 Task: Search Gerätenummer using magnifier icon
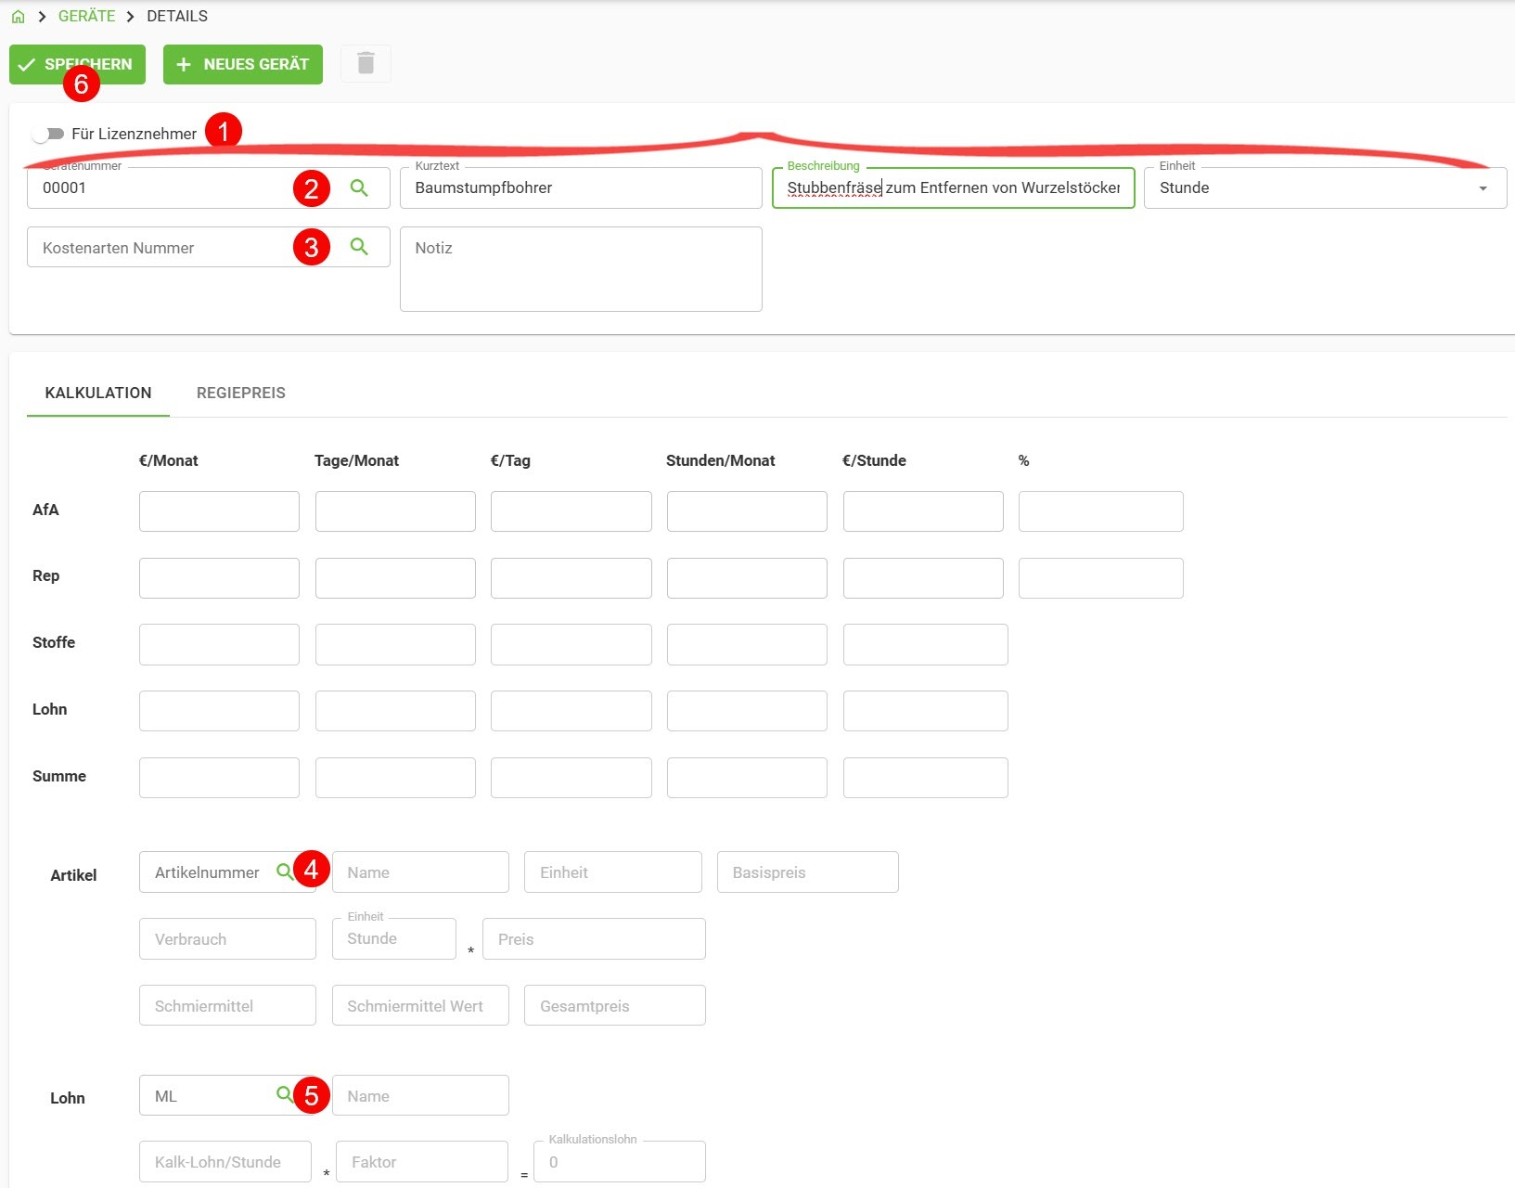[x=359, y=188]
